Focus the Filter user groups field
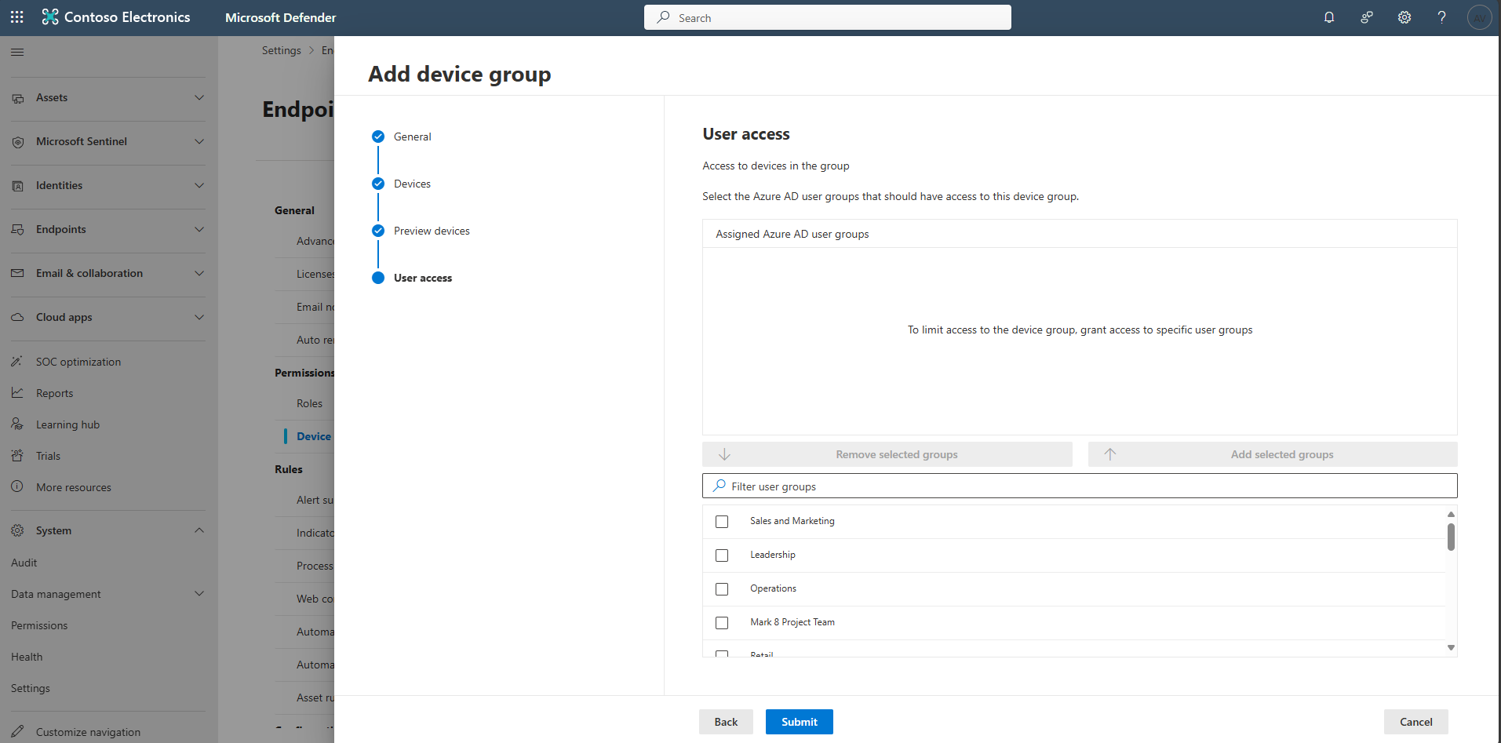The image size is (1501, 743). [x=1080, y=486]
